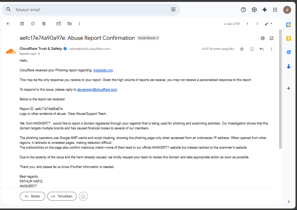Image resolution: width=297 pixels, height=210 pixels.
Task: Open emoji reaction picker beside Teruskan
Action: [x=83, y=196]
